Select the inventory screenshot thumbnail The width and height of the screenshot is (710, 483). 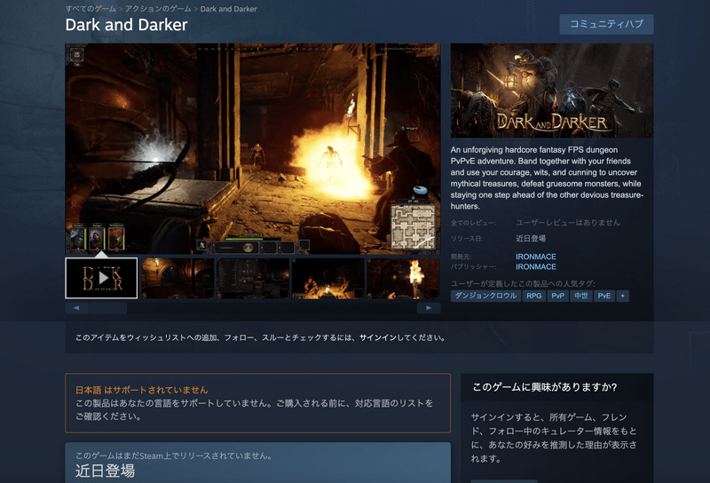253,278
